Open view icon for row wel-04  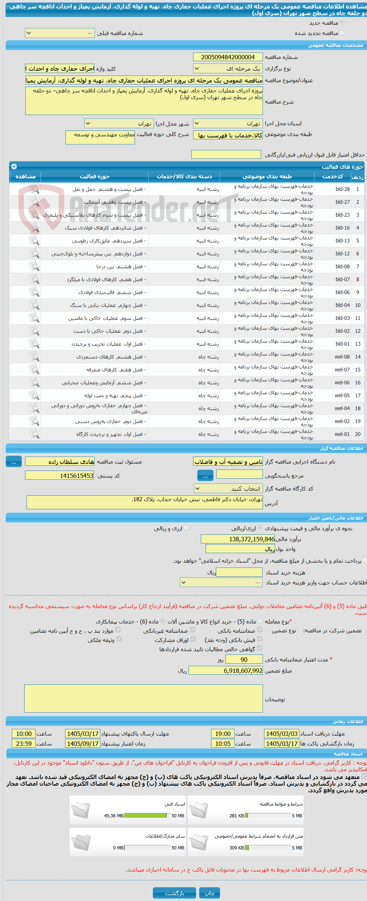pyautogui.click(x=34, y=408)
